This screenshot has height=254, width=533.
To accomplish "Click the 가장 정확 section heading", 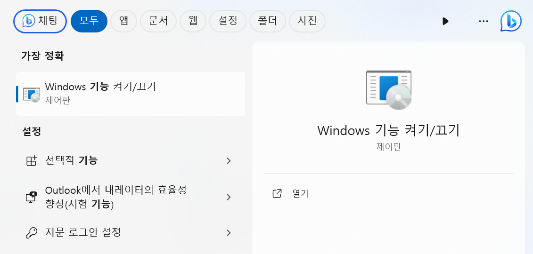I will 42,56.
